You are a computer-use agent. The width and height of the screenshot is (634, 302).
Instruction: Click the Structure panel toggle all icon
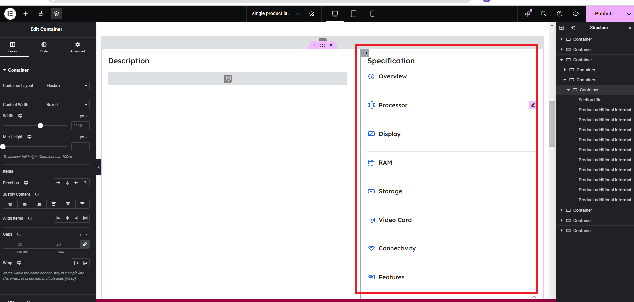(562, 28)
